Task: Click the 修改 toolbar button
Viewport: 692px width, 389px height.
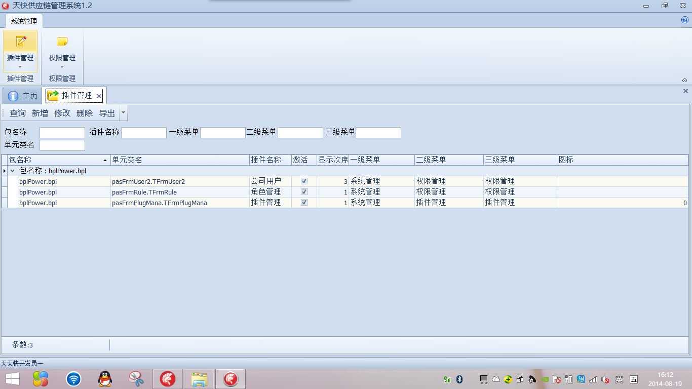Action: [x=62, y=113]
